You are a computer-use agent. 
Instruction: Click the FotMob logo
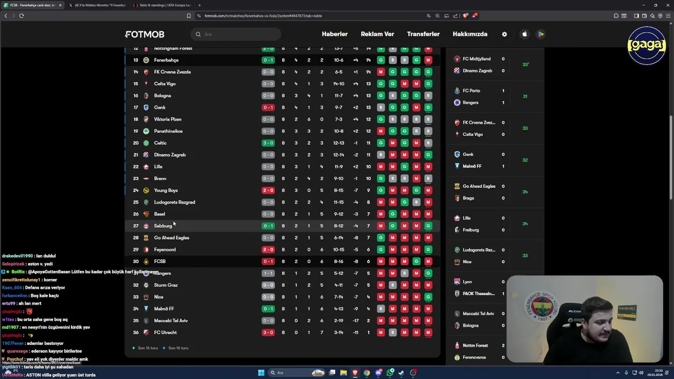coord(145,34)
